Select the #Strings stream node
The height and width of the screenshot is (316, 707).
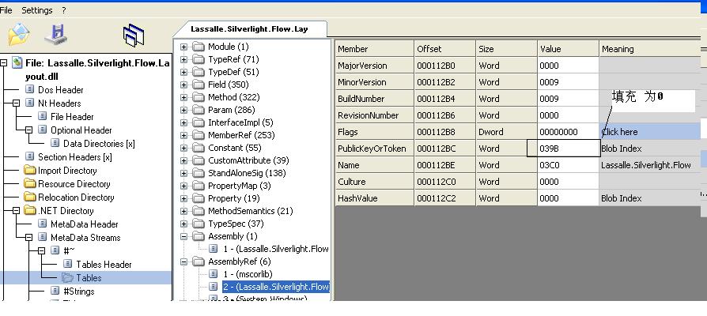[79, 292]
